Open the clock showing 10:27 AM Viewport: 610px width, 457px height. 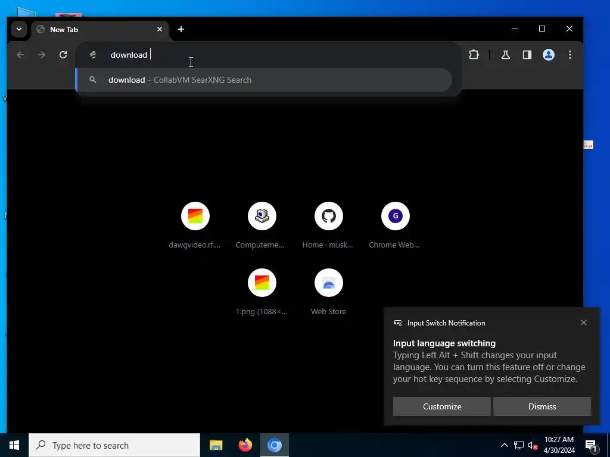pyautogui.click(x=559, y=445)
